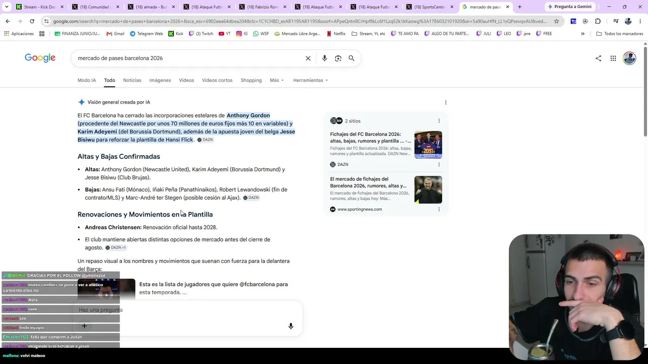Click the browser address bar URL
648x364 pixels.
point(300,21)
